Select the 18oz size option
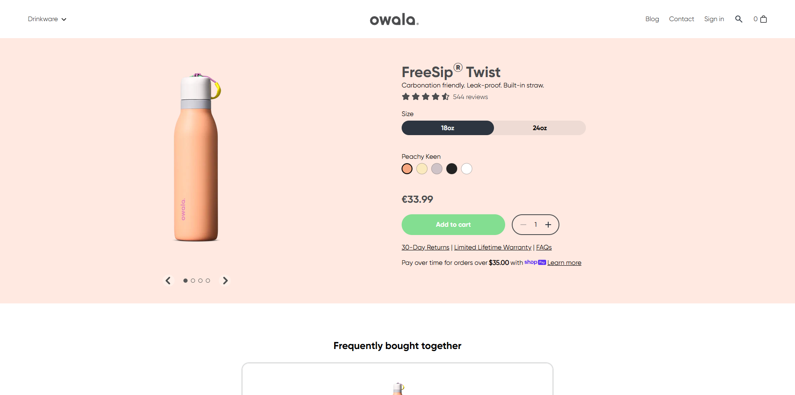Screen dimensions: 795x395 coord(448,128)
